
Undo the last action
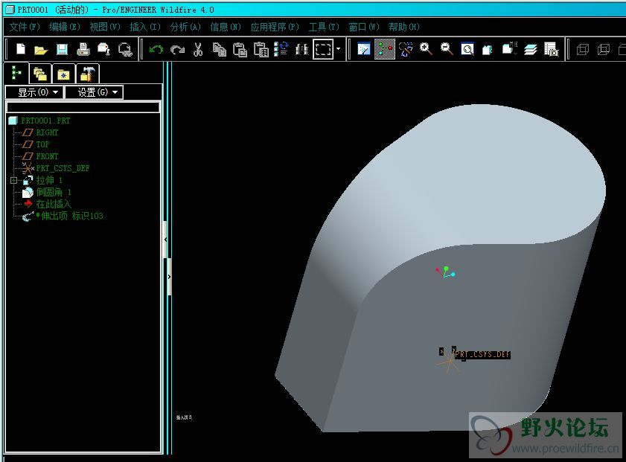click(x=156, y=49)
